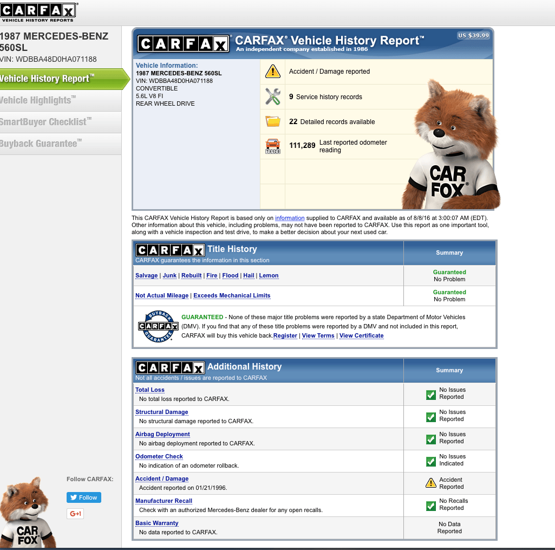Click the 'REAR WHEEL DRIVE' vehicle info text
This screenshot has height=550, width=555.
click(165, 103)
